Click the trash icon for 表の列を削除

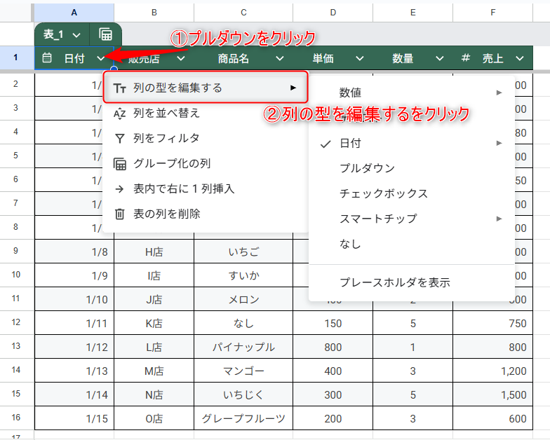pyautogui.click(x=120, y=214)
